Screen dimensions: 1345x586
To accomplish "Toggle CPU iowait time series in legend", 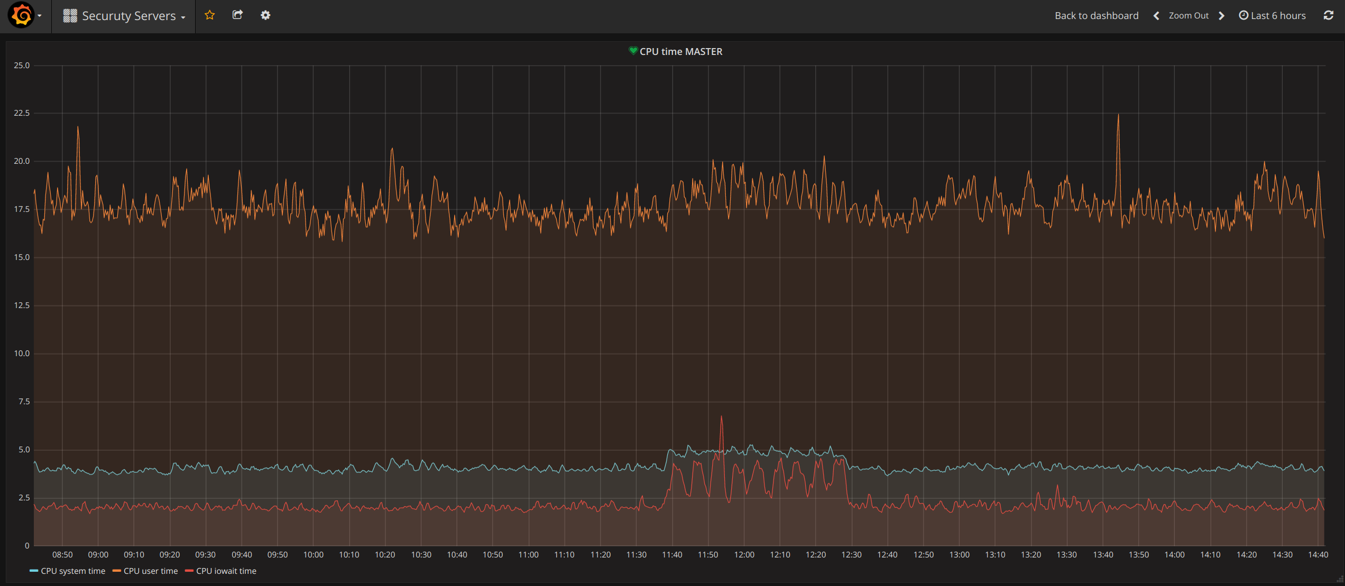I will 226,571.
